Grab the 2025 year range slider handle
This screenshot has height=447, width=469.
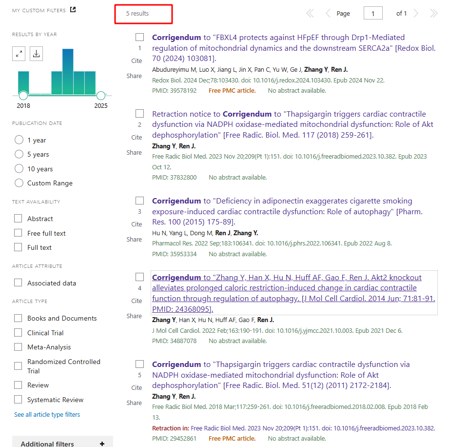(101, 96)
